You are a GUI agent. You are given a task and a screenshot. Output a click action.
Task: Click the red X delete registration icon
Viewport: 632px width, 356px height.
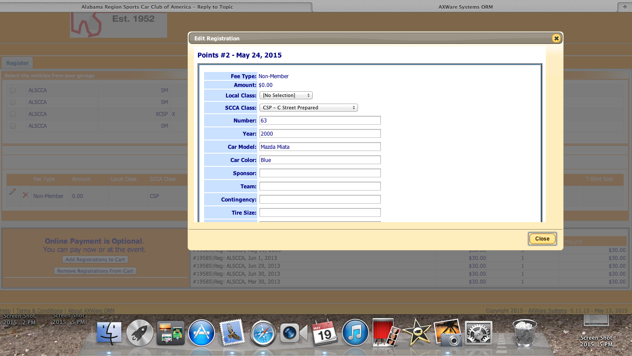(26, 195)
